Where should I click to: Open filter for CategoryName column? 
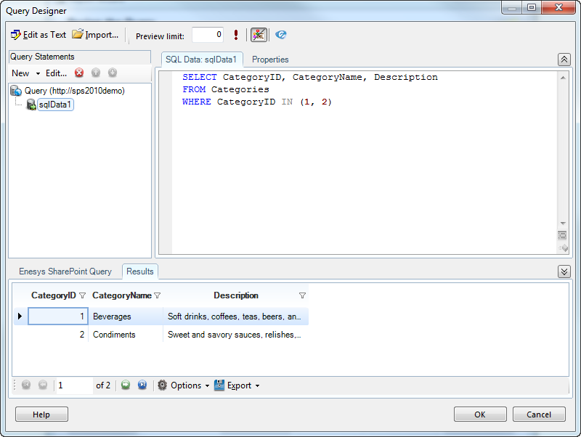158,295
